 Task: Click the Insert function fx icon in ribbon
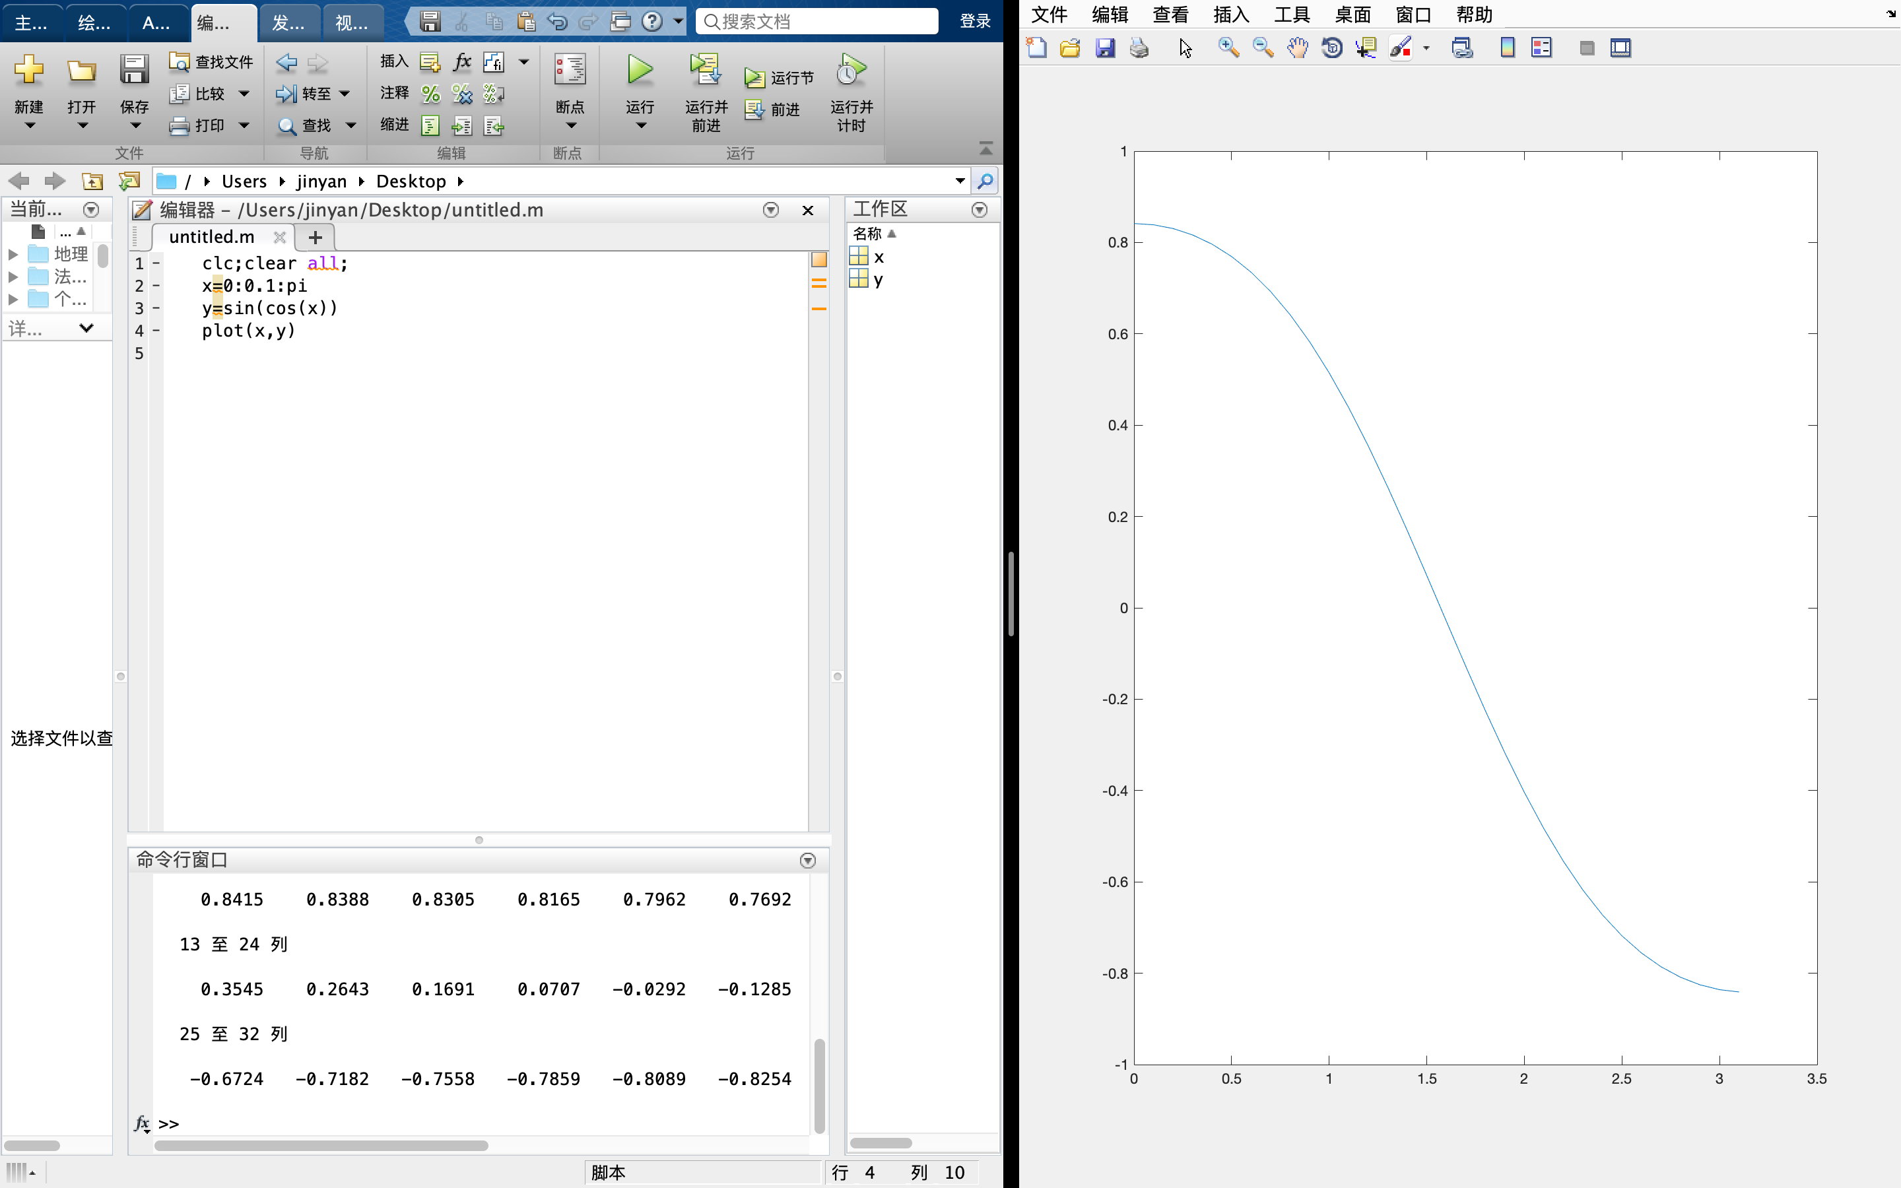[462, 61]
